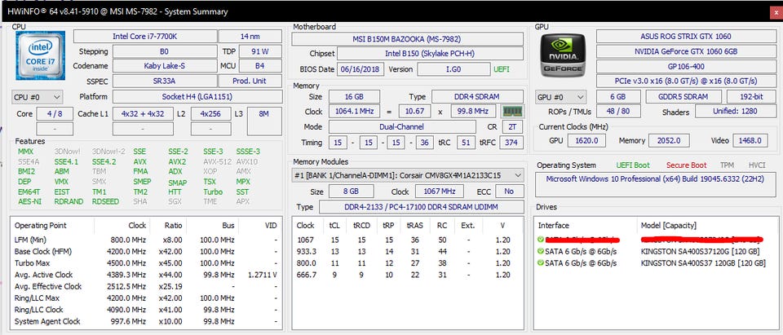Click the NVIDIA GeForce GTX 1060 6GB field

tap(685, 51)
